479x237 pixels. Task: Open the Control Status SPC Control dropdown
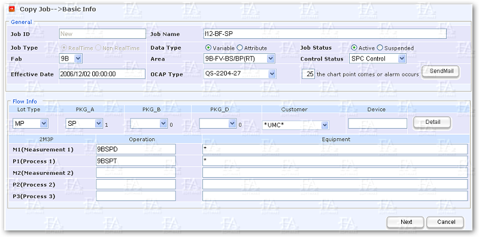[x=378, y=59]
